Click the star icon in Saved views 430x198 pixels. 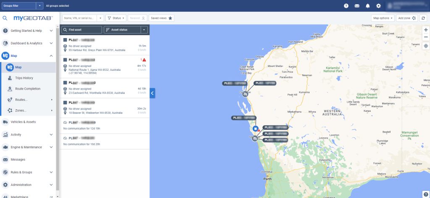click(170, 18)
